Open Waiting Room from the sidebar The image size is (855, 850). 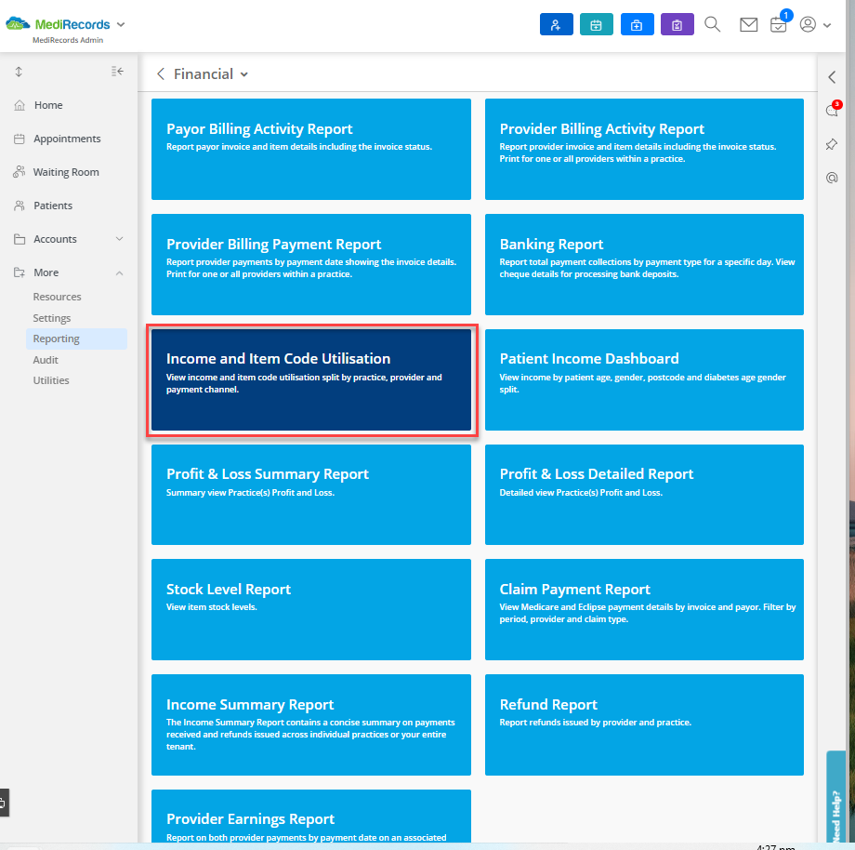tap(66, 172)
